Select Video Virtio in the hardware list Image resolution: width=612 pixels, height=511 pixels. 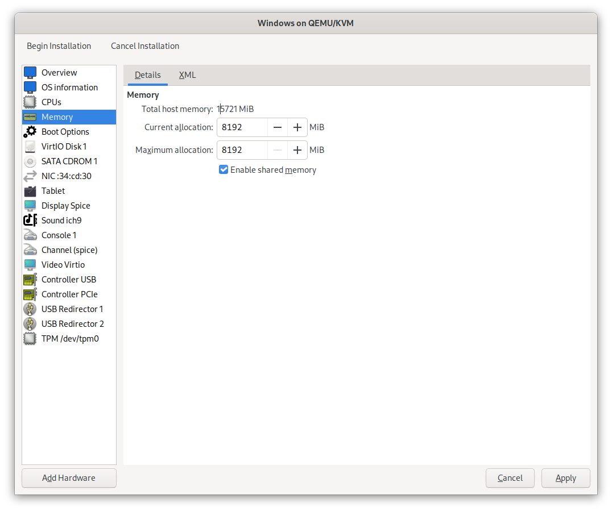click(x=63, y=265)
